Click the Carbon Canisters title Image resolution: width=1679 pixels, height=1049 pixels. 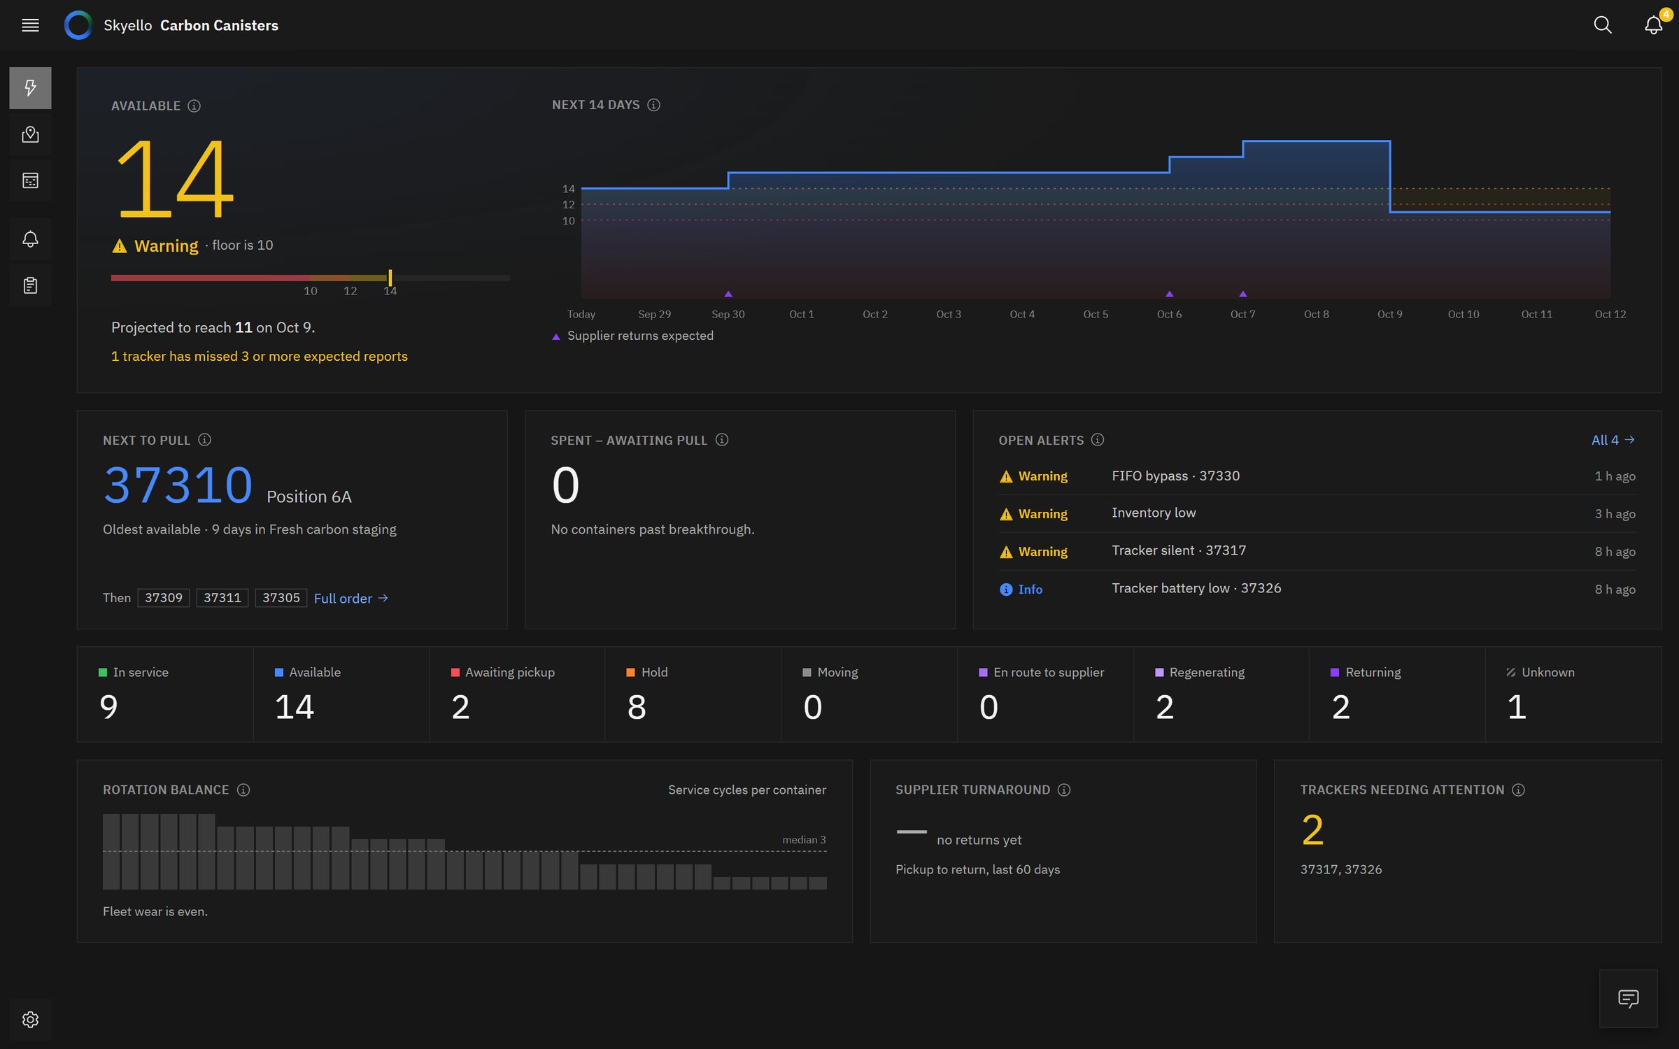coord(219,25)
